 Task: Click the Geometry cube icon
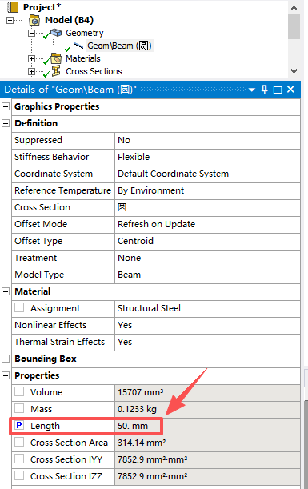pyautogui.click(x=56, y=33)
